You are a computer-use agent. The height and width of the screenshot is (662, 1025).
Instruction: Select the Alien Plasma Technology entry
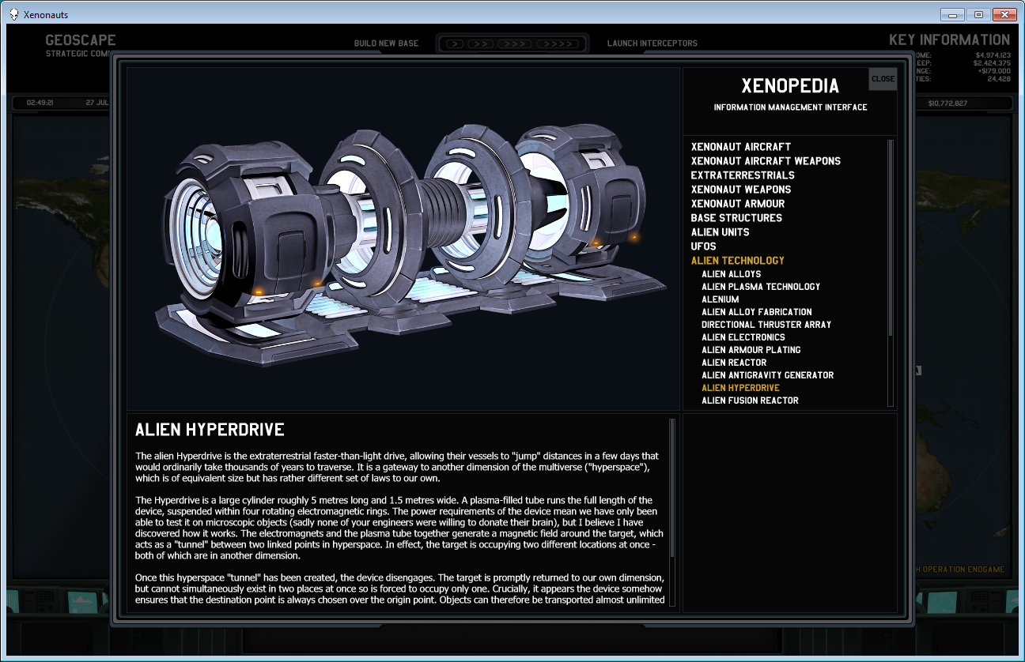pos(761,287)
